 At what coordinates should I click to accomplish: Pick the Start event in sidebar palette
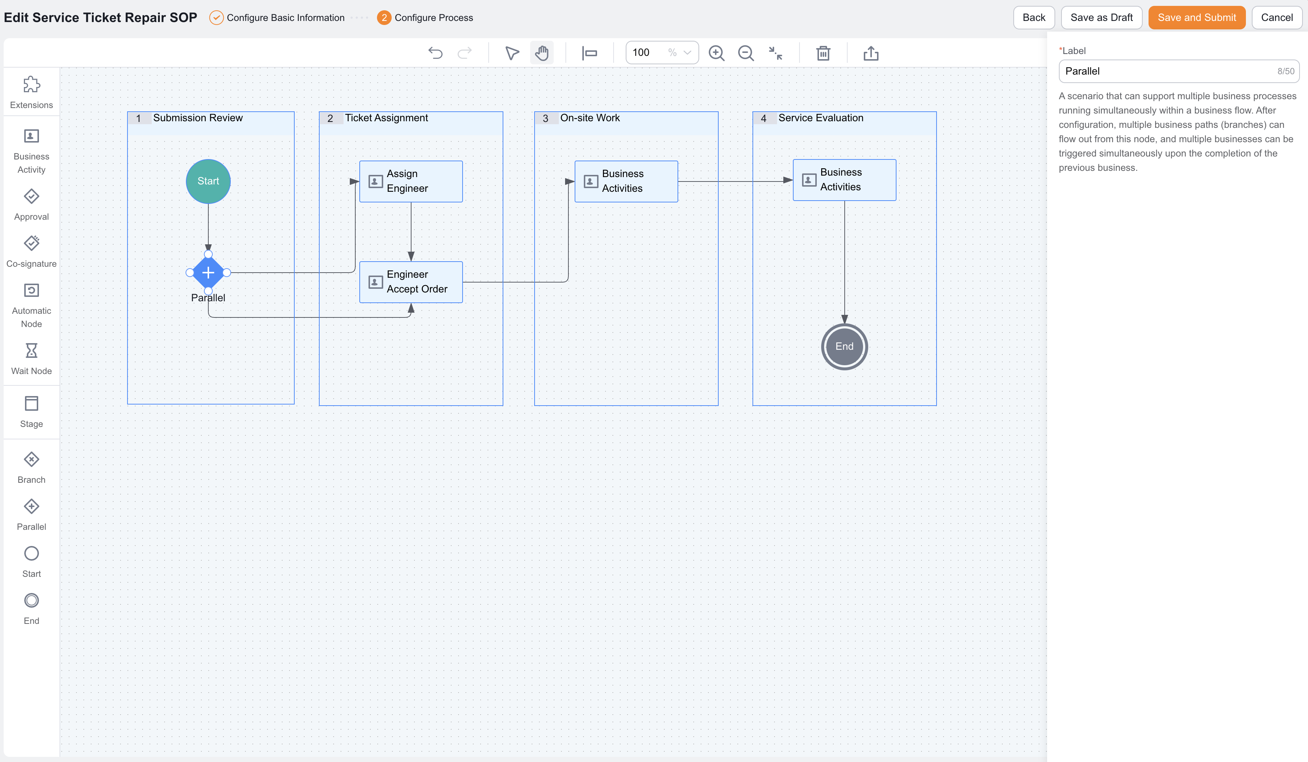[x=31, y=562]
